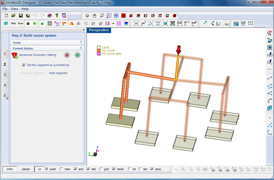This screenshot has width=274, height=180.
Task: Click the yellow highlighted runner segment
Action: tap(177, 68)
